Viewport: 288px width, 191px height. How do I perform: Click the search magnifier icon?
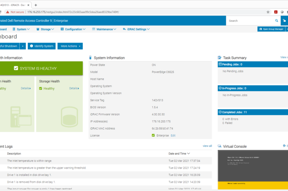pos(277,21)
